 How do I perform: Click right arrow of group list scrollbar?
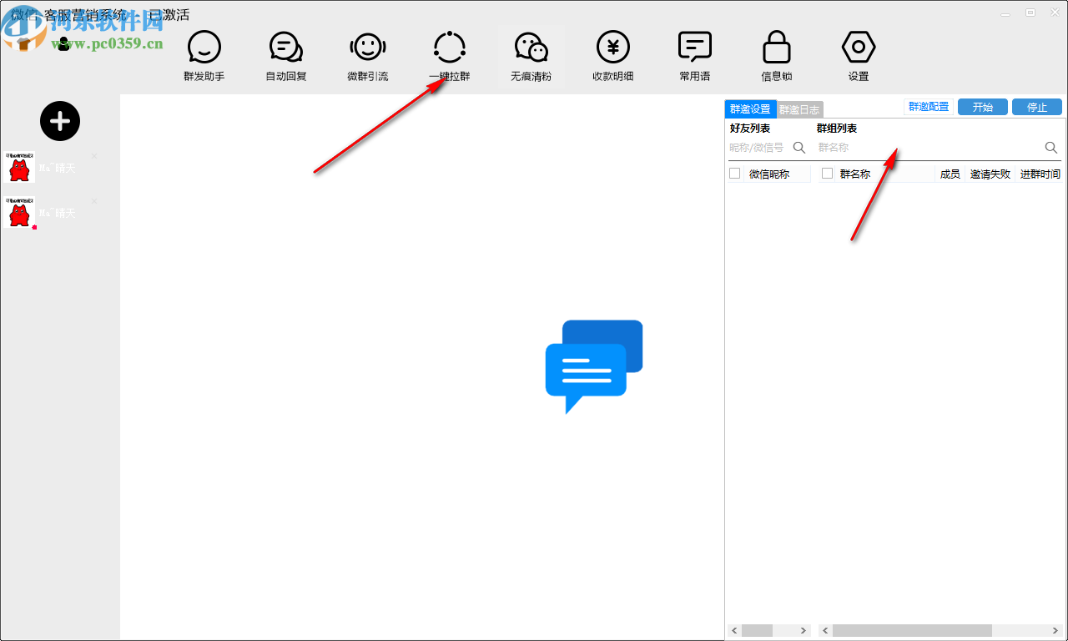coord(1054,630)
